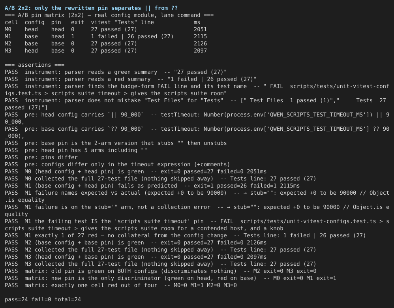Click 'M1 (base config + head pin) fails as predicted'

[x=152, y=186]
